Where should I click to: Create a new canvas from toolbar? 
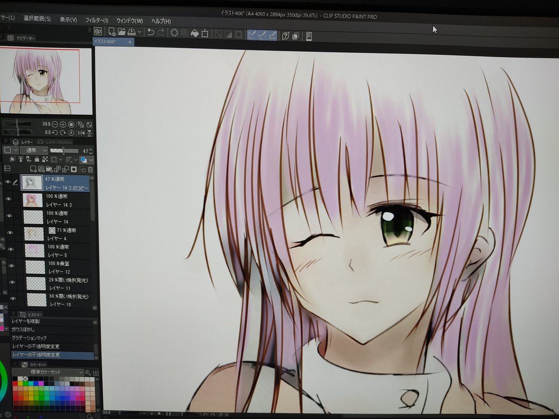(112, 32)
